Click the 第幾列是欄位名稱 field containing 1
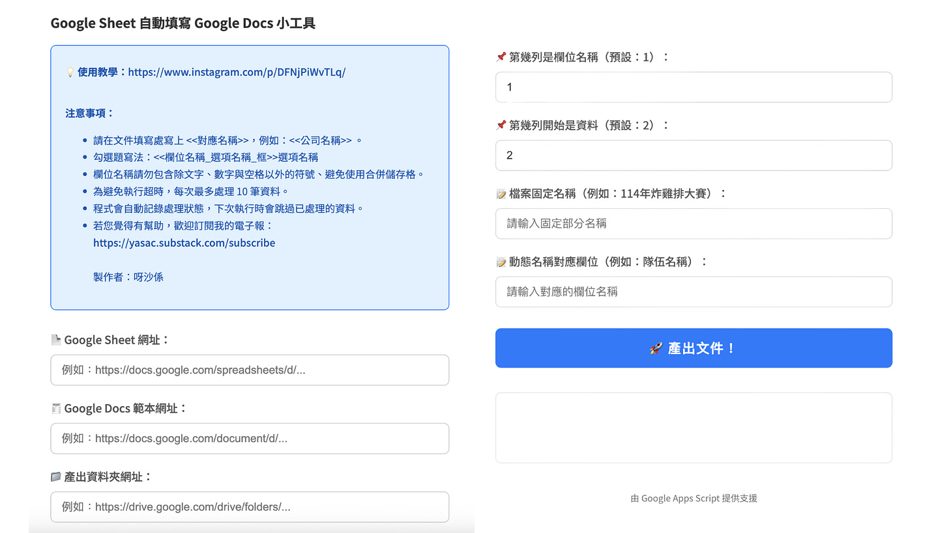 693,87
